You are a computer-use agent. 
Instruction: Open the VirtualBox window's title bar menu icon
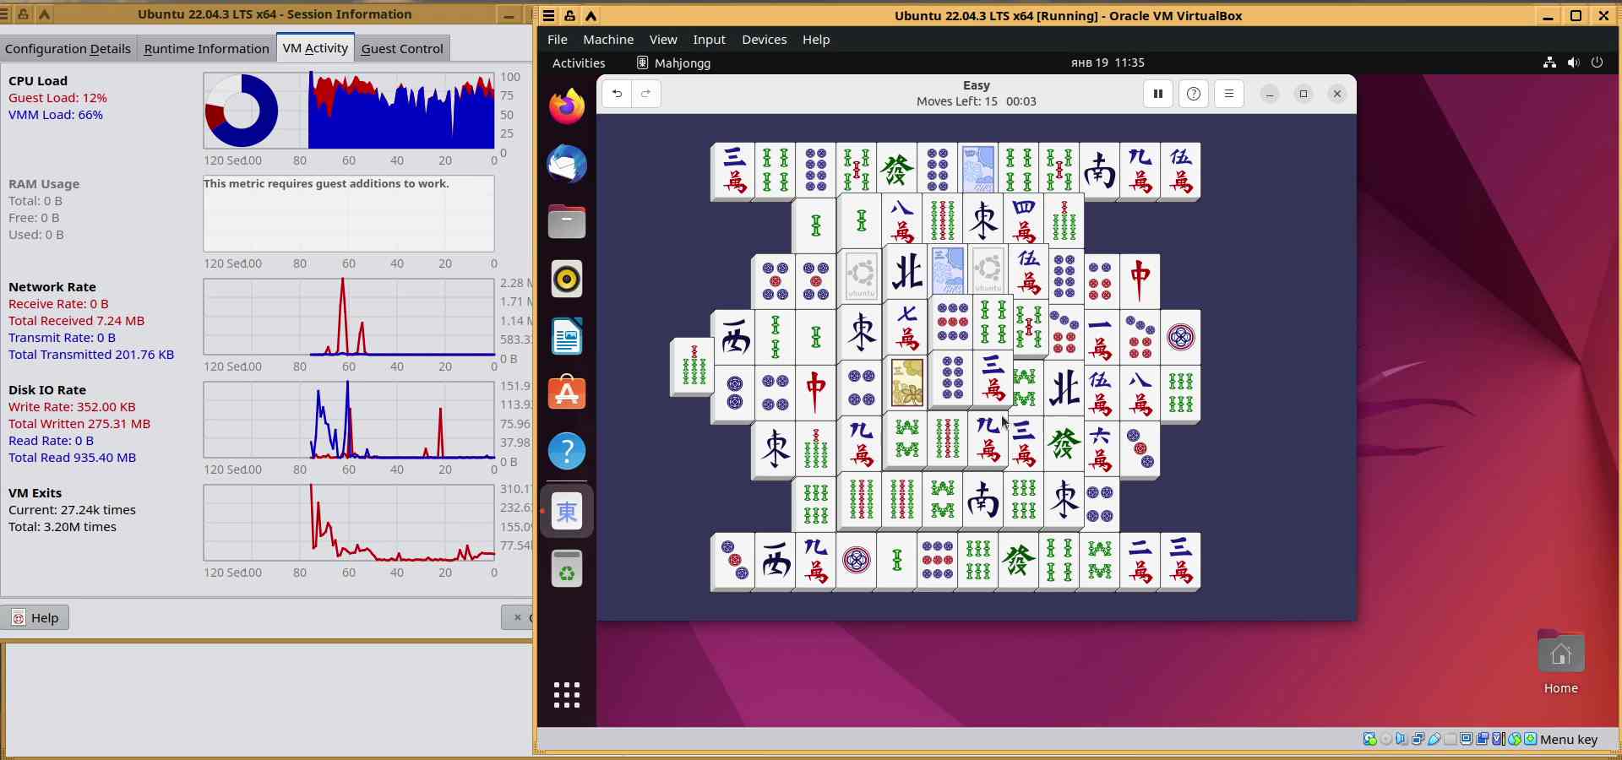549,15
